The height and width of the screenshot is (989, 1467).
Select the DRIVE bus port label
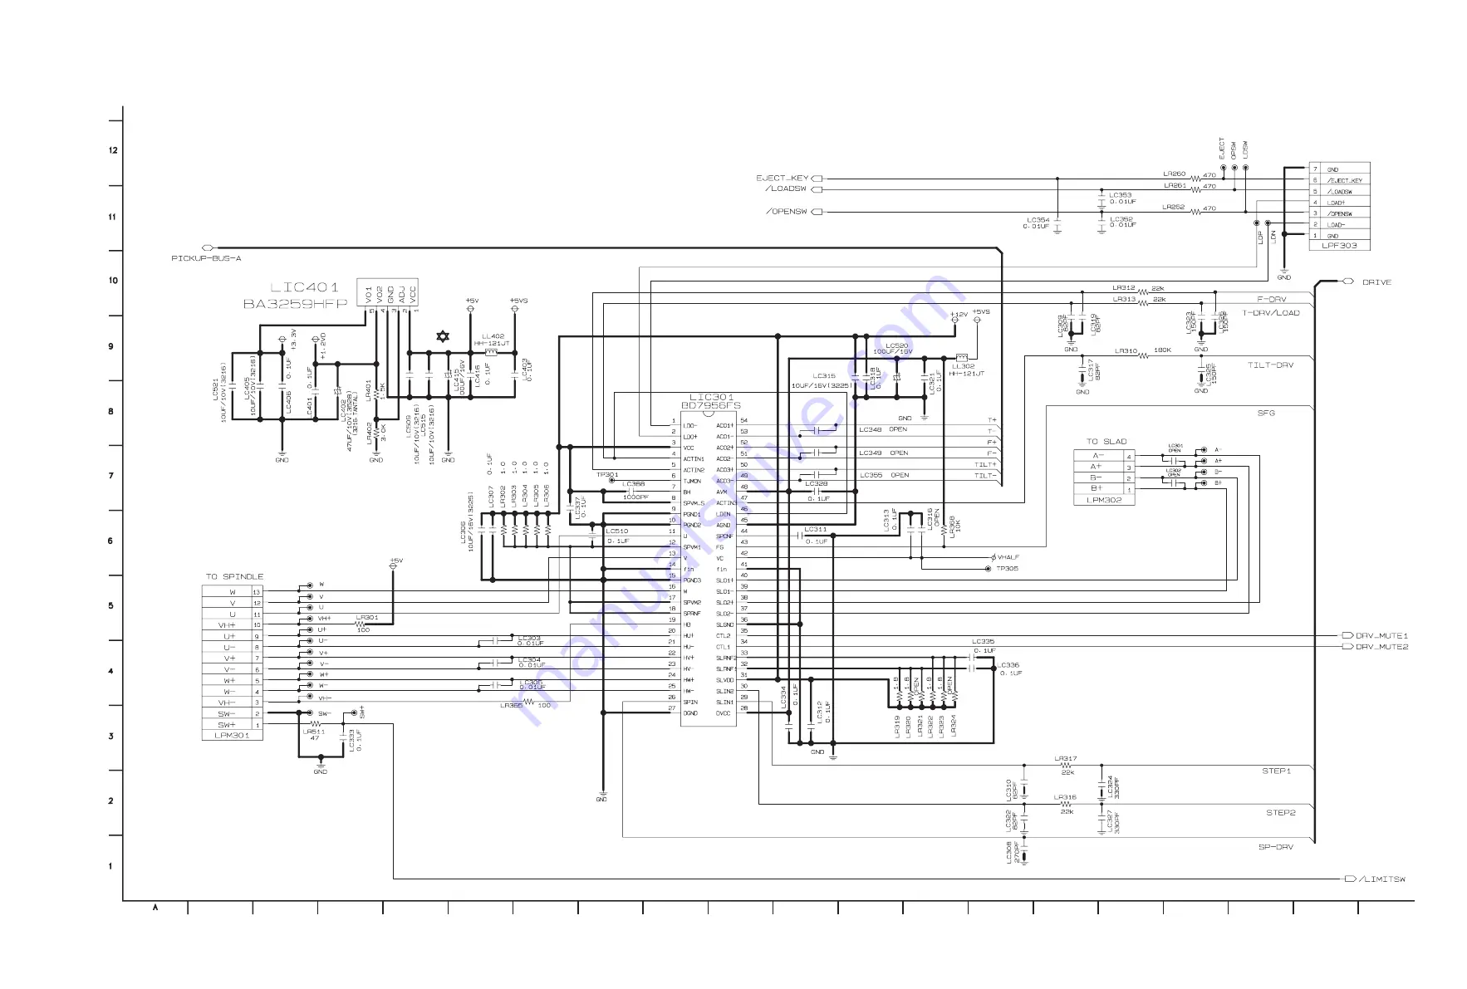tap(1376, 282)
